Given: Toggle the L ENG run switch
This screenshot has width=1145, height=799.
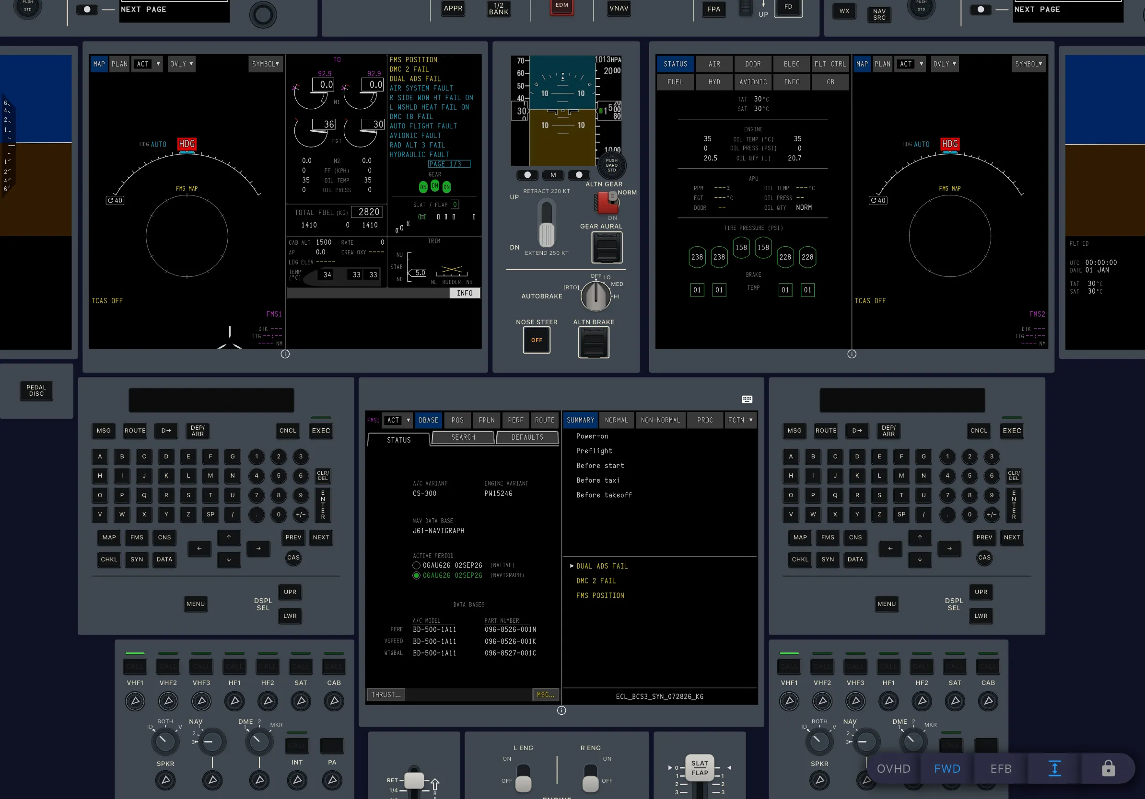Looking at the screenshot, I should 523,777.
